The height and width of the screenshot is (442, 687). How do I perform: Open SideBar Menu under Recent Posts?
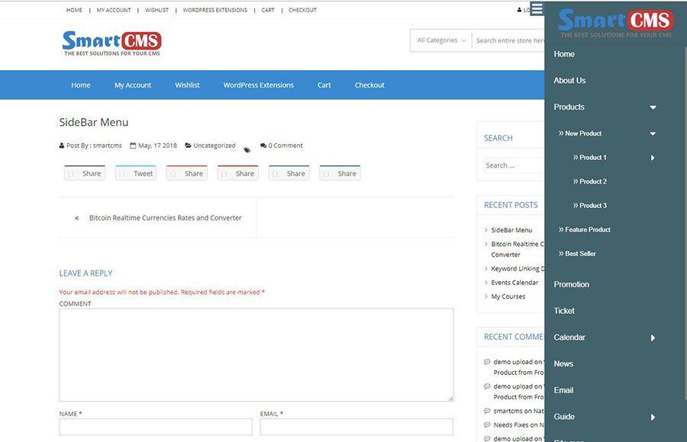coord(511,229)
